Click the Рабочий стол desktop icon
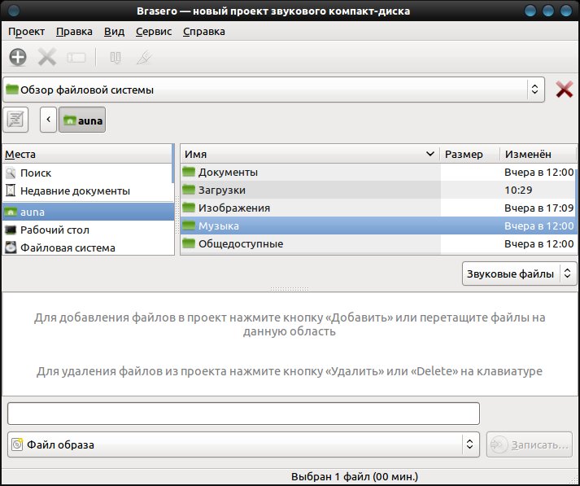The height and width of the screenshot is (486, 580). coord(11,230)
